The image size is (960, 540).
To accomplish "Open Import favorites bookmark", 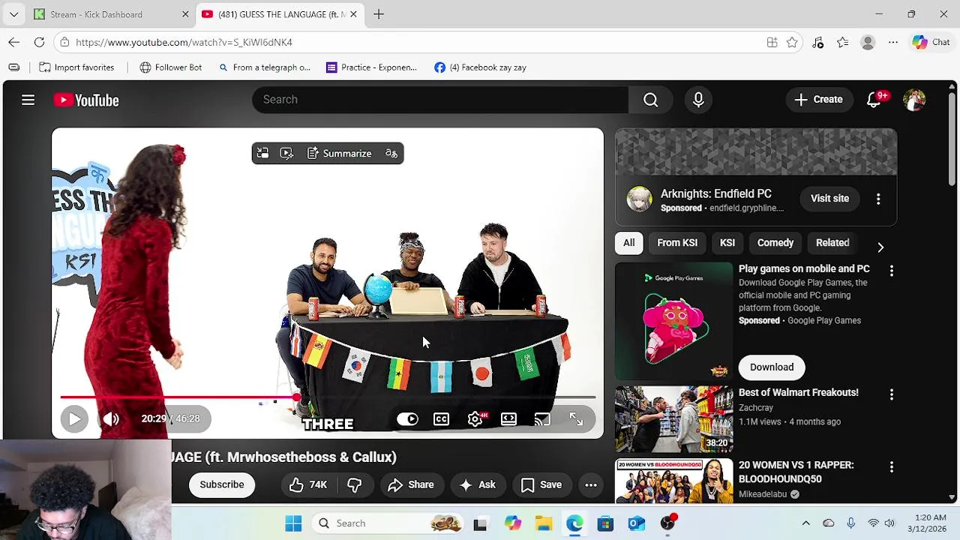I will [76, 67].
